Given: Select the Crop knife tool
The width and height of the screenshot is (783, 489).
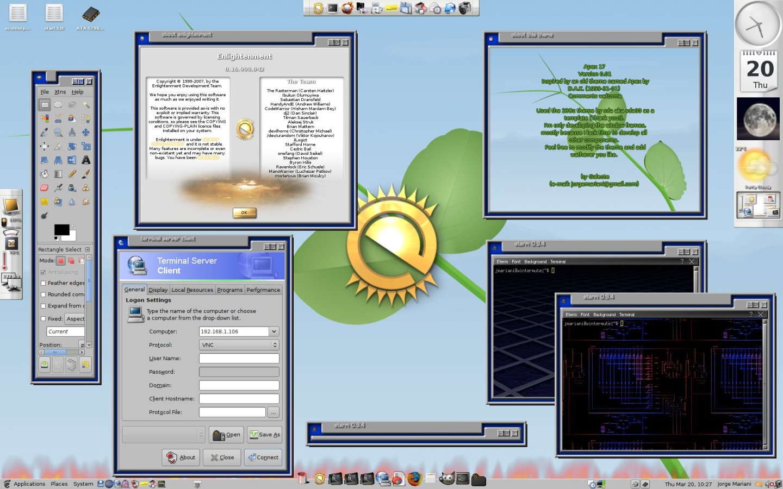Looking at the screenshot, I should (58, 146).
